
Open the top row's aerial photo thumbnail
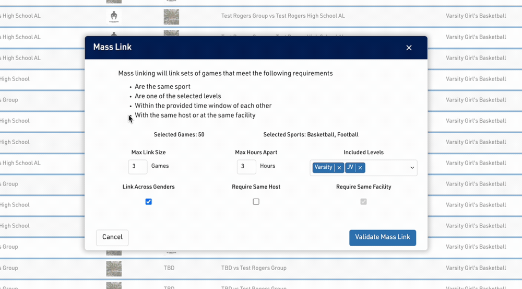171,17
